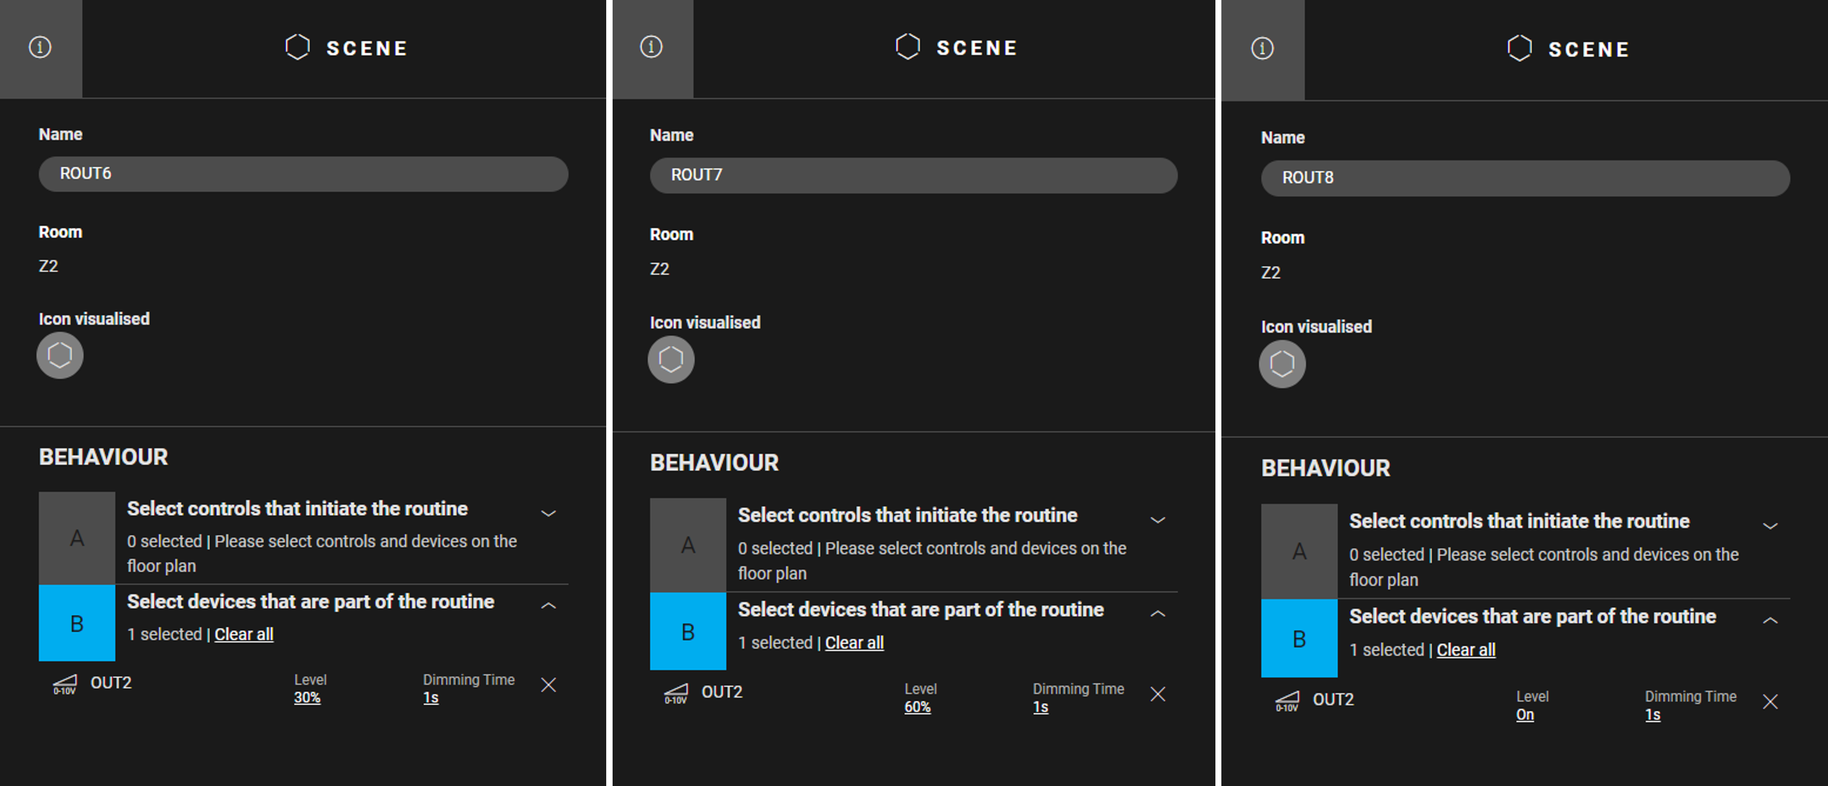Viewport: 1828px width, 786px height.
Task: Change the visualised icon for ROUT8
Action: coord(1282,364)
